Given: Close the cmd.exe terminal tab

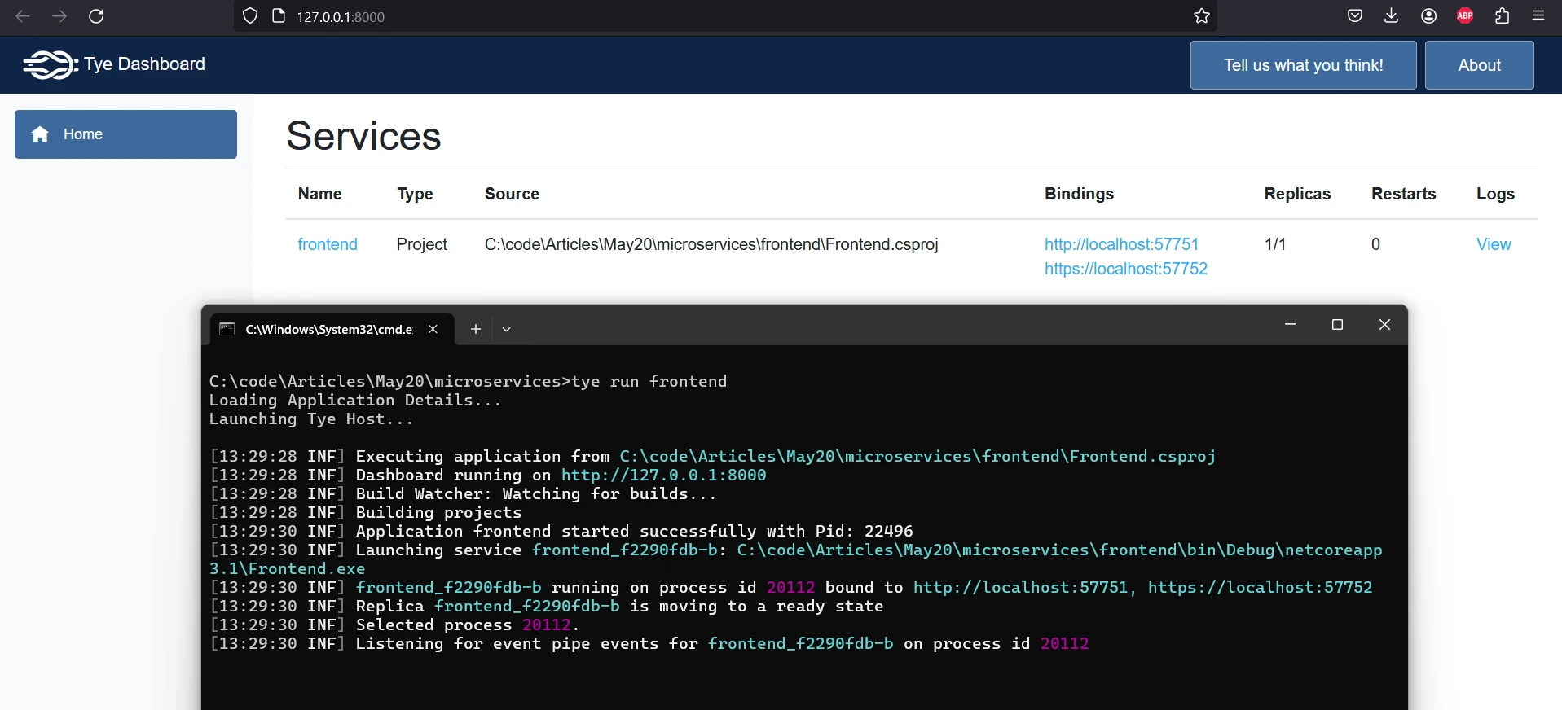Looking at the screenshot, I should tap(433, 329).
